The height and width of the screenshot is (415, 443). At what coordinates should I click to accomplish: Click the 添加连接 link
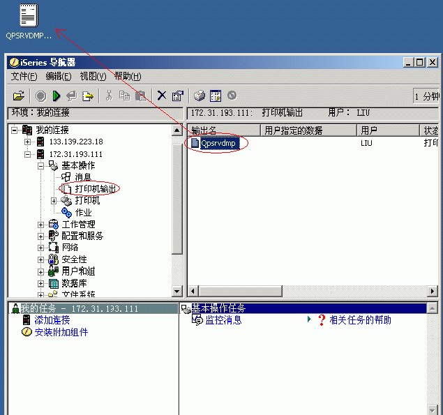(52, 320)
